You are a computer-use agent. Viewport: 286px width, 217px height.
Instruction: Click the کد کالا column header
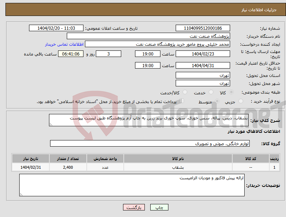(x=251, y=159)
